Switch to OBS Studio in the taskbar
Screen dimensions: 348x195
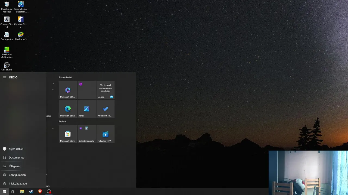coord(49,191)
